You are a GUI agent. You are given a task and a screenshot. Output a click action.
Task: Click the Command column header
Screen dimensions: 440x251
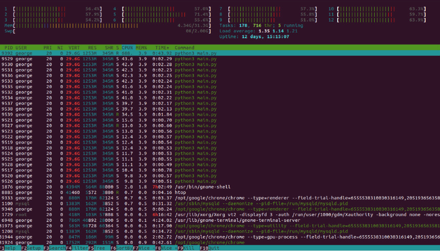point(184,48)
